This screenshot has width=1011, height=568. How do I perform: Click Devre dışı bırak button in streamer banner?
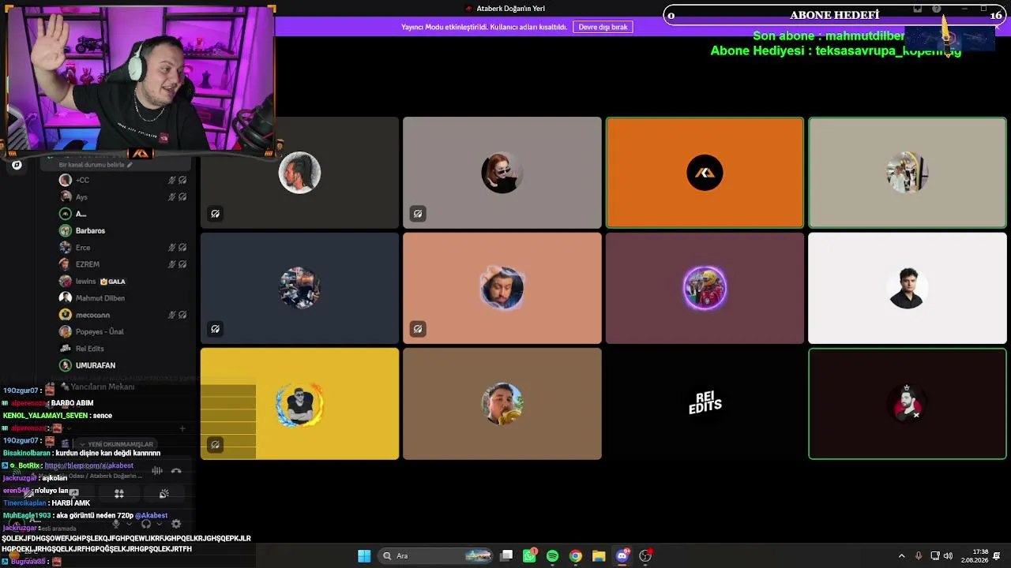pos(603,27)
